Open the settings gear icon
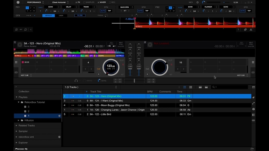269x151 pixels. point(197,2)
